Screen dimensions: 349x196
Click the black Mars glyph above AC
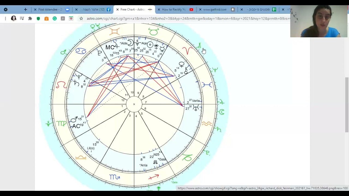[x=74, y=120]
